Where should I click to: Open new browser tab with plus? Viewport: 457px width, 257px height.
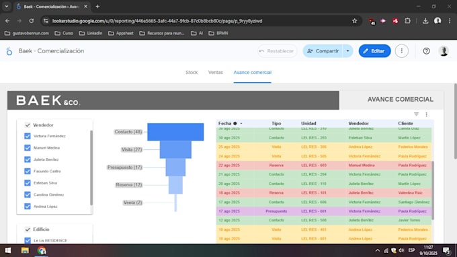coord(97,7)
